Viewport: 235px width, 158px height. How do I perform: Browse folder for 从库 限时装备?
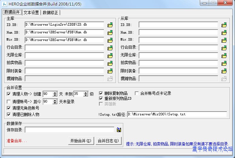tap(224, 71)
